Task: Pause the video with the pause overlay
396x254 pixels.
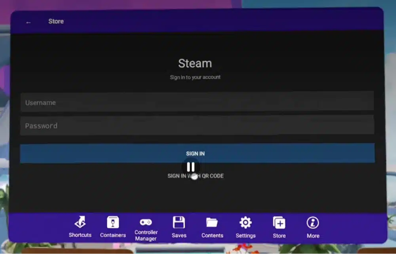Action: [191, 167]
